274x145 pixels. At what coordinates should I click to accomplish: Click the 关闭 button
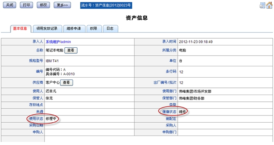click(x=10, y=5)
